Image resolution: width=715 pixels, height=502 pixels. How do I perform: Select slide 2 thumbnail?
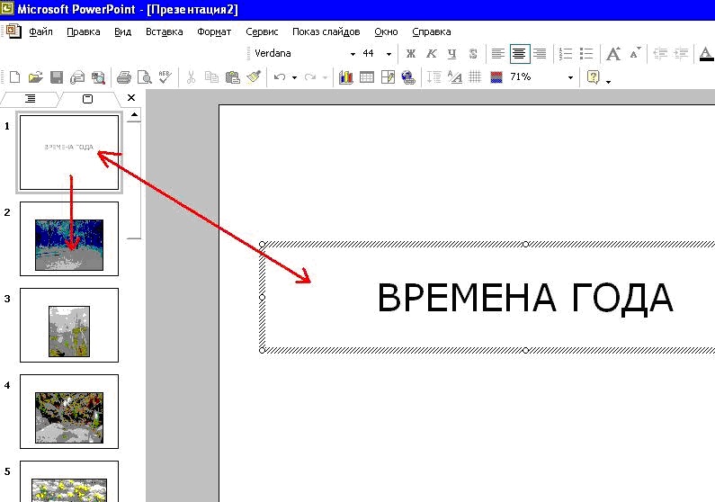pos(69,239)
